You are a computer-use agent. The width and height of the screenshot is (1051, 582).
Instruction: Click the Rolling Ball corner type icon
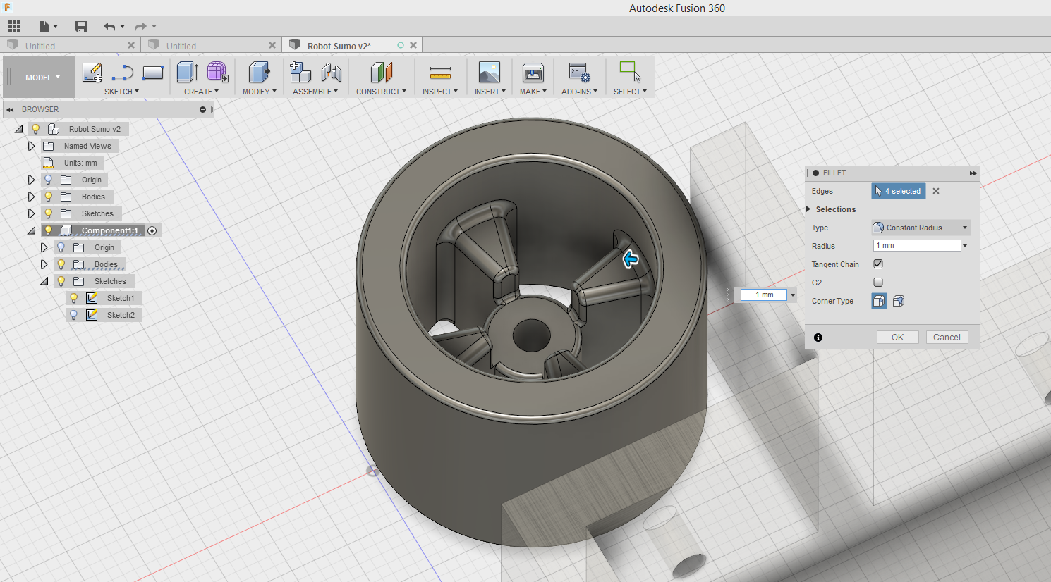click(x=878, y=301)
